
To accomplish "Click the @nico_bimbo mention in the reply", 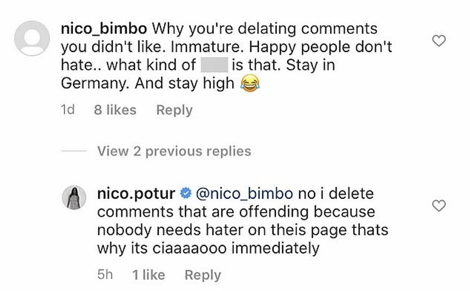I will [x=245, y=194].
